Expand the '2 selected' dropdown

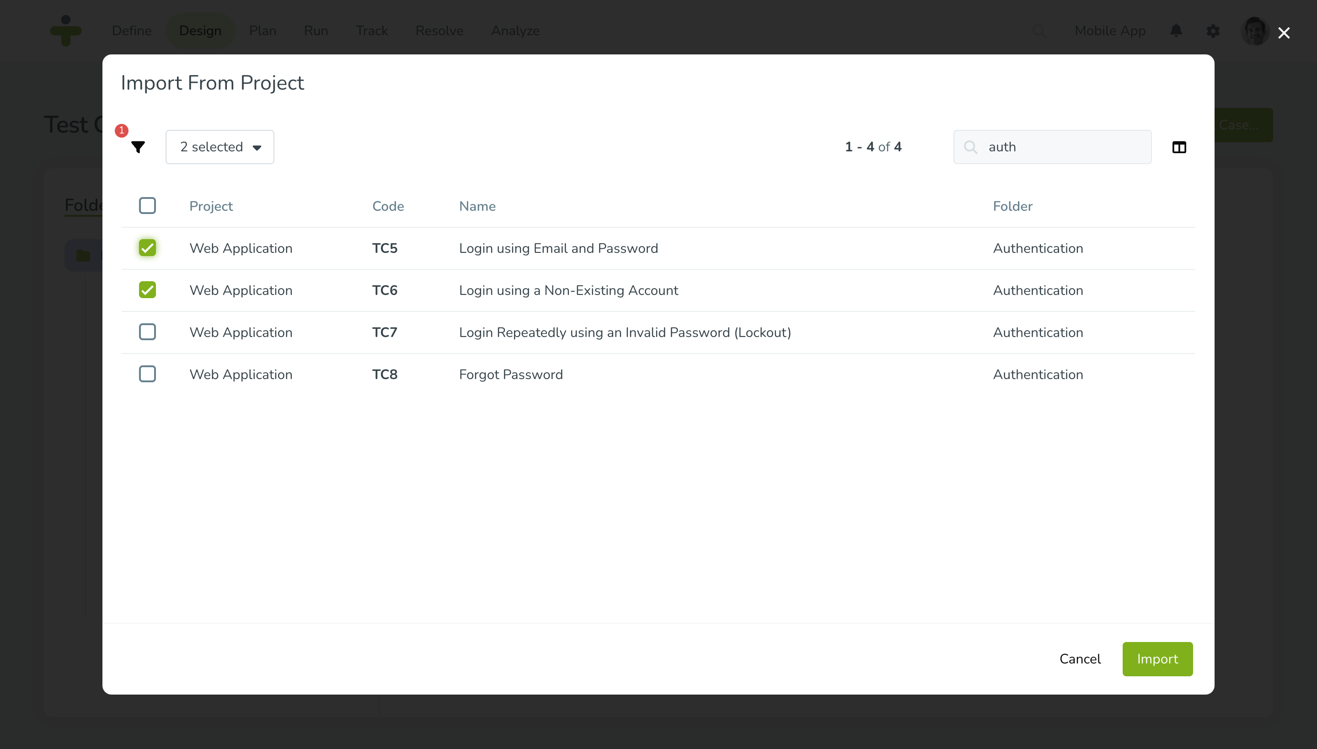(219, 147)
